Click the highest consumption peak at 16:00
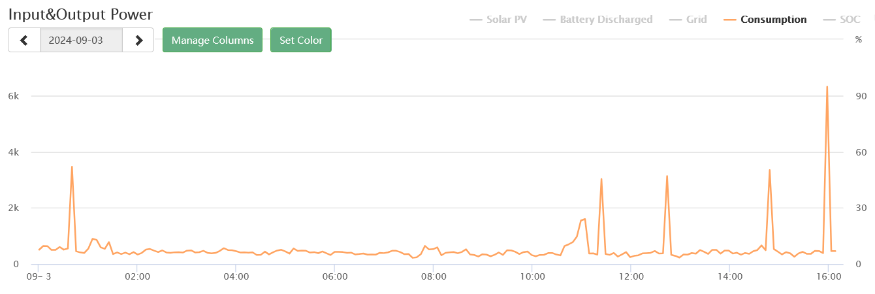This screenshot has width=875, height=294. coord(827,87)
